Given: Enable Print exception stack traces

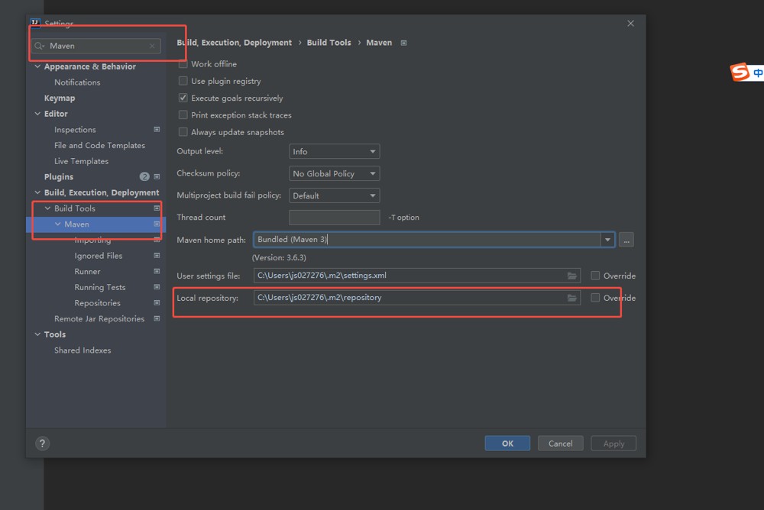Looking at the screenshot, I should click(183, 115).
